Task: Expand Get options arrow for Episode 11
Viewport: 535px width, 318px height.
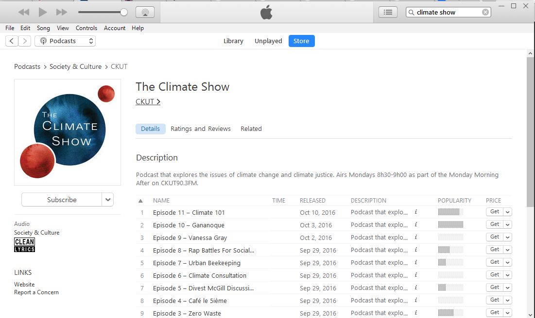Action: tap(508, 212)
